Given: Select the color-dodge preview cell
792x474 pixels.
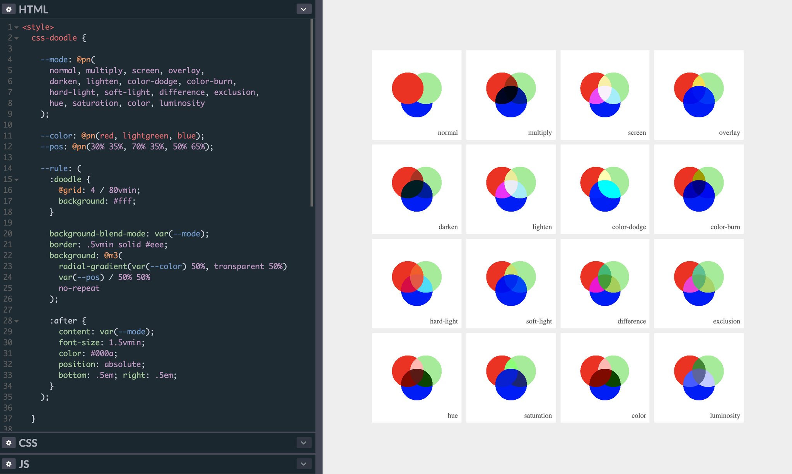Looking at the screenshot, I should pos(605,189).
